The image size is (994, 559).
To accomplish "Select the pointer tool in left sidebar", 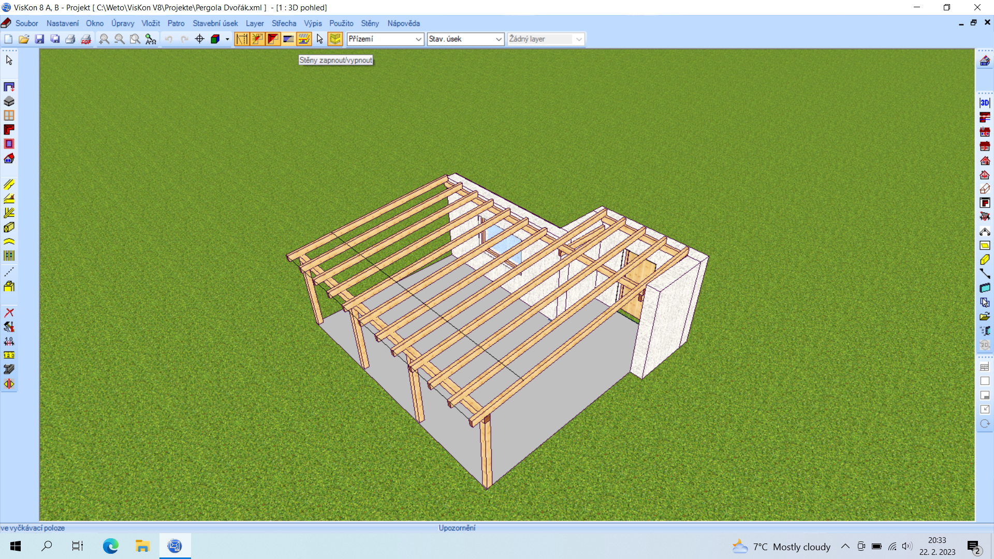I will (9, 60).
